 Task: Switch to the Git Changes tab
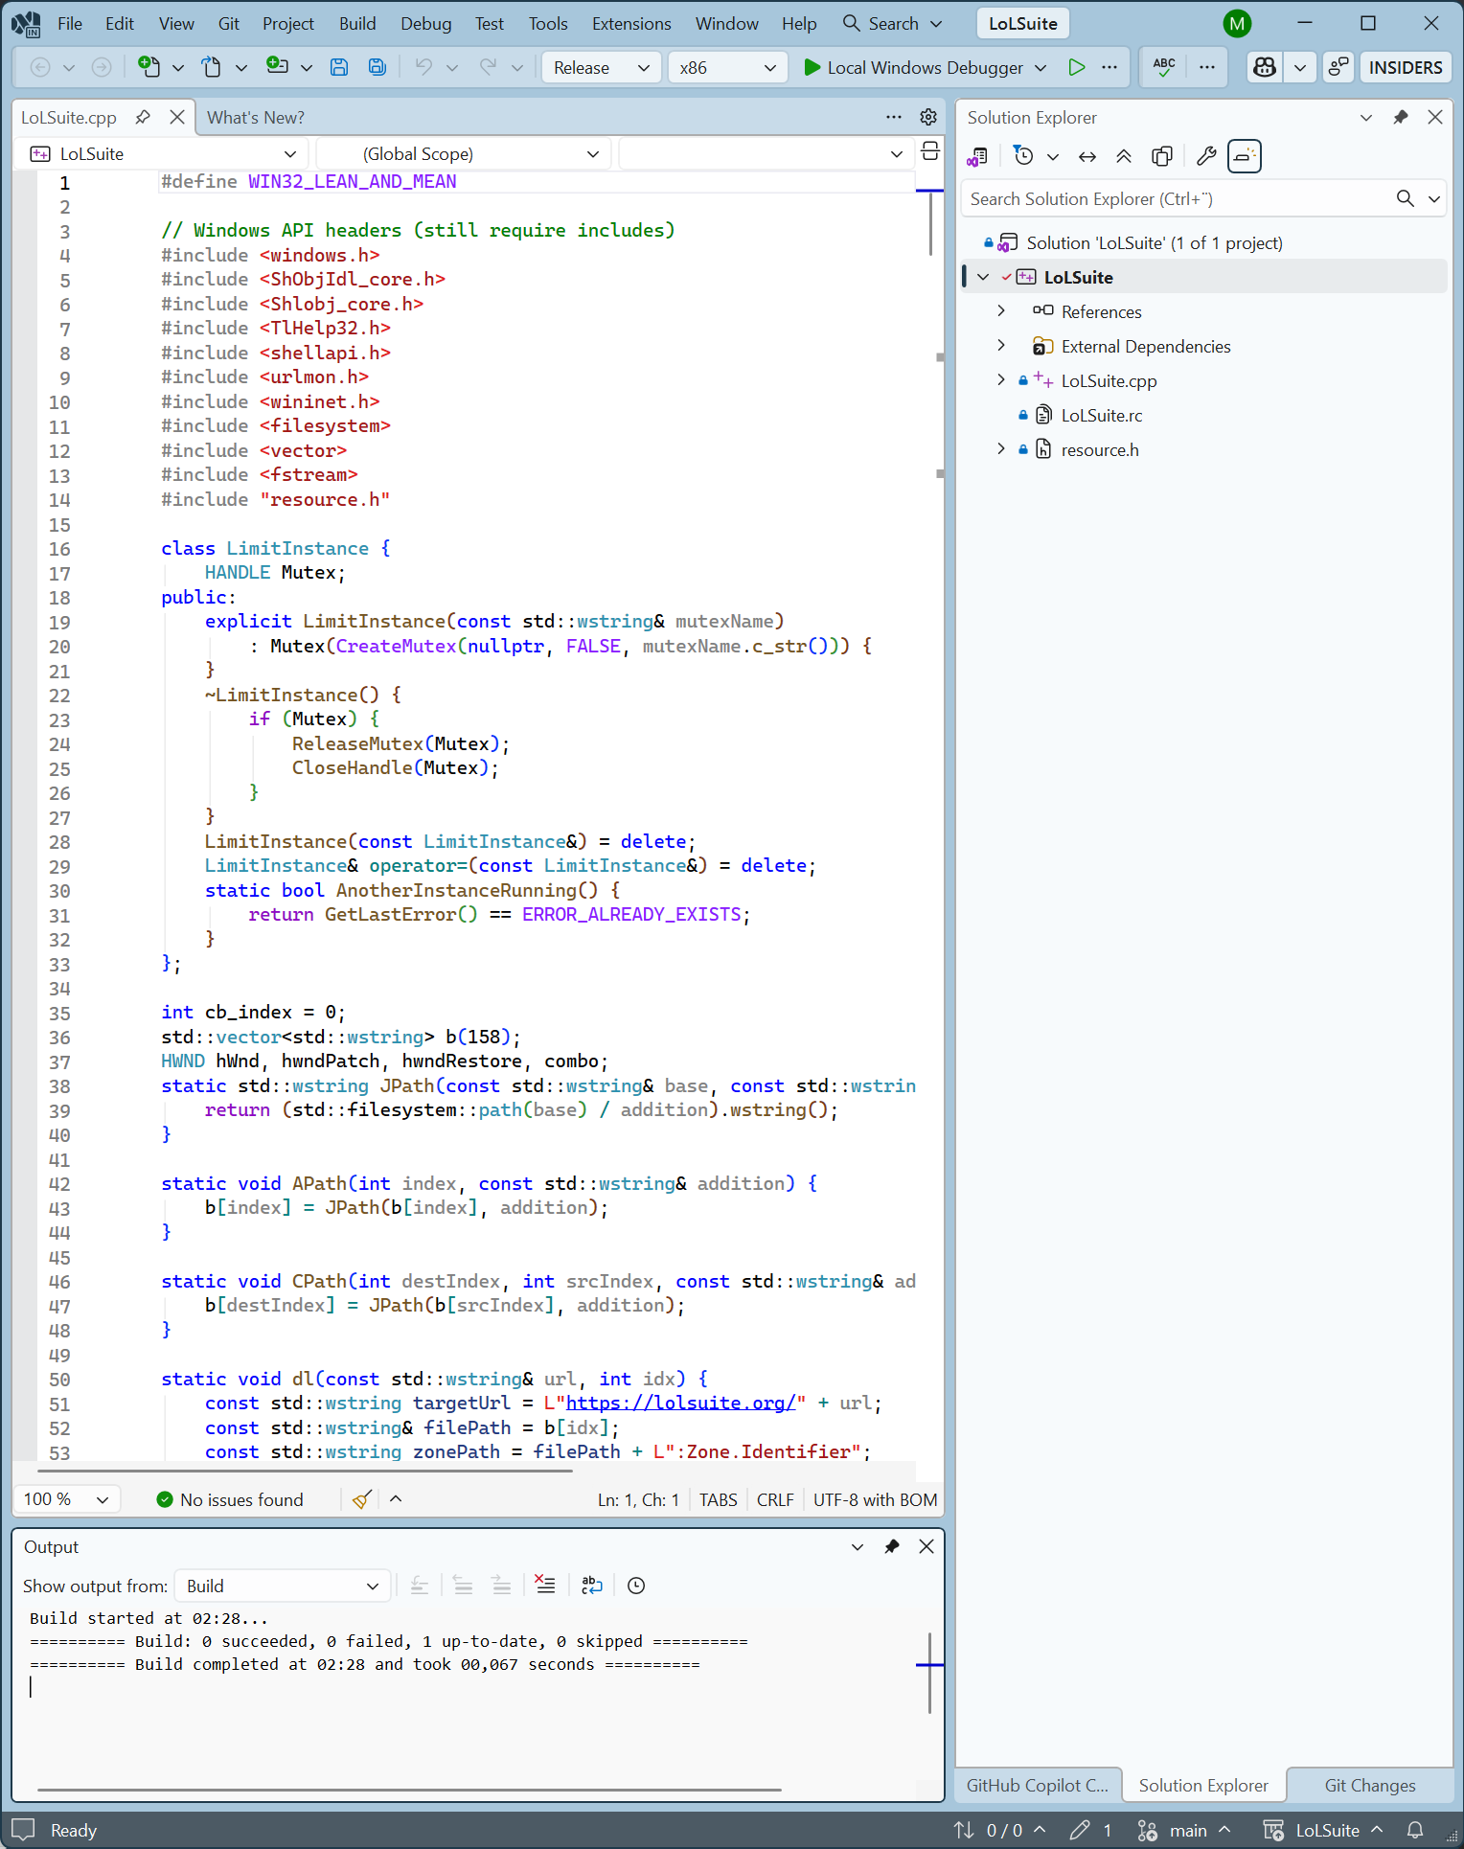pyautogui.click(x=1369, y=1785)
